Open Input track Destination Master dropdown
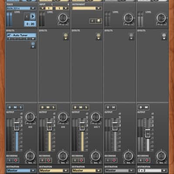 tap(66, 171)
